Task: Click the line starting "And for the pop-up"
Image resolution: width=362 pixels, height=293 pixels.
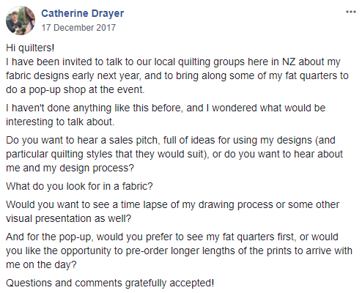Action: (172, 237)
